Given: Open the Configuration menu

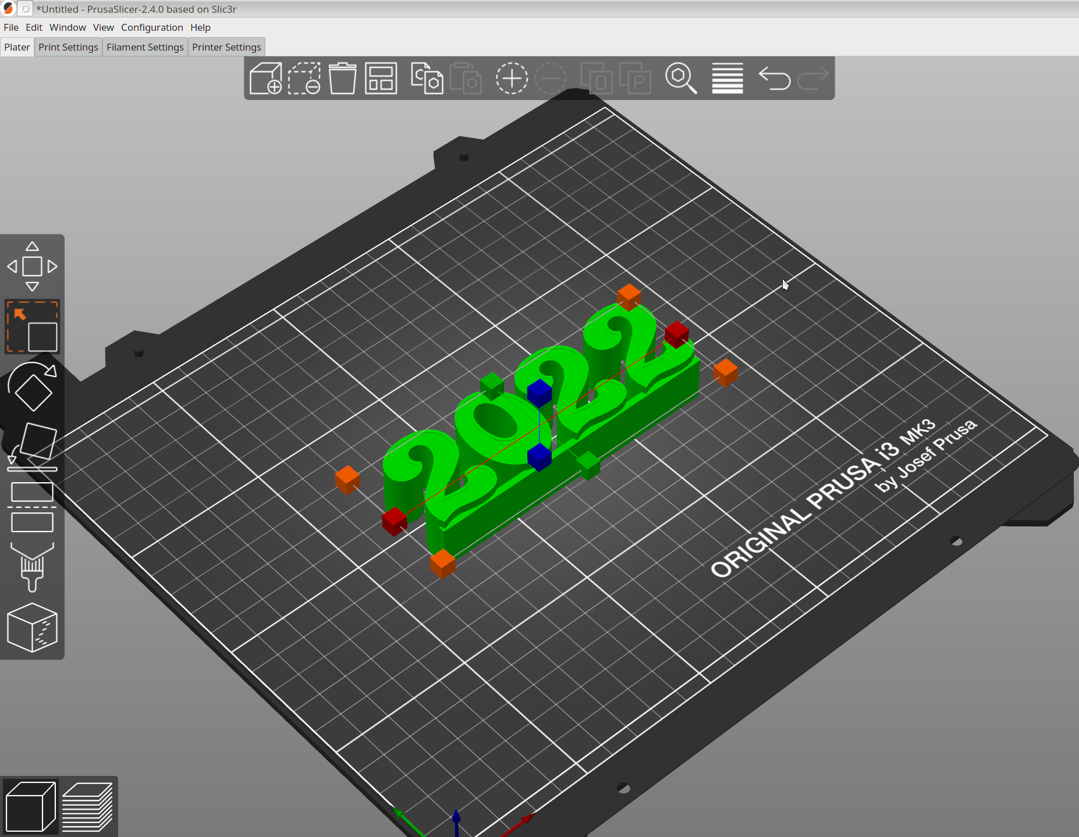Looking at the screenshot, I should tap(152, 27).
